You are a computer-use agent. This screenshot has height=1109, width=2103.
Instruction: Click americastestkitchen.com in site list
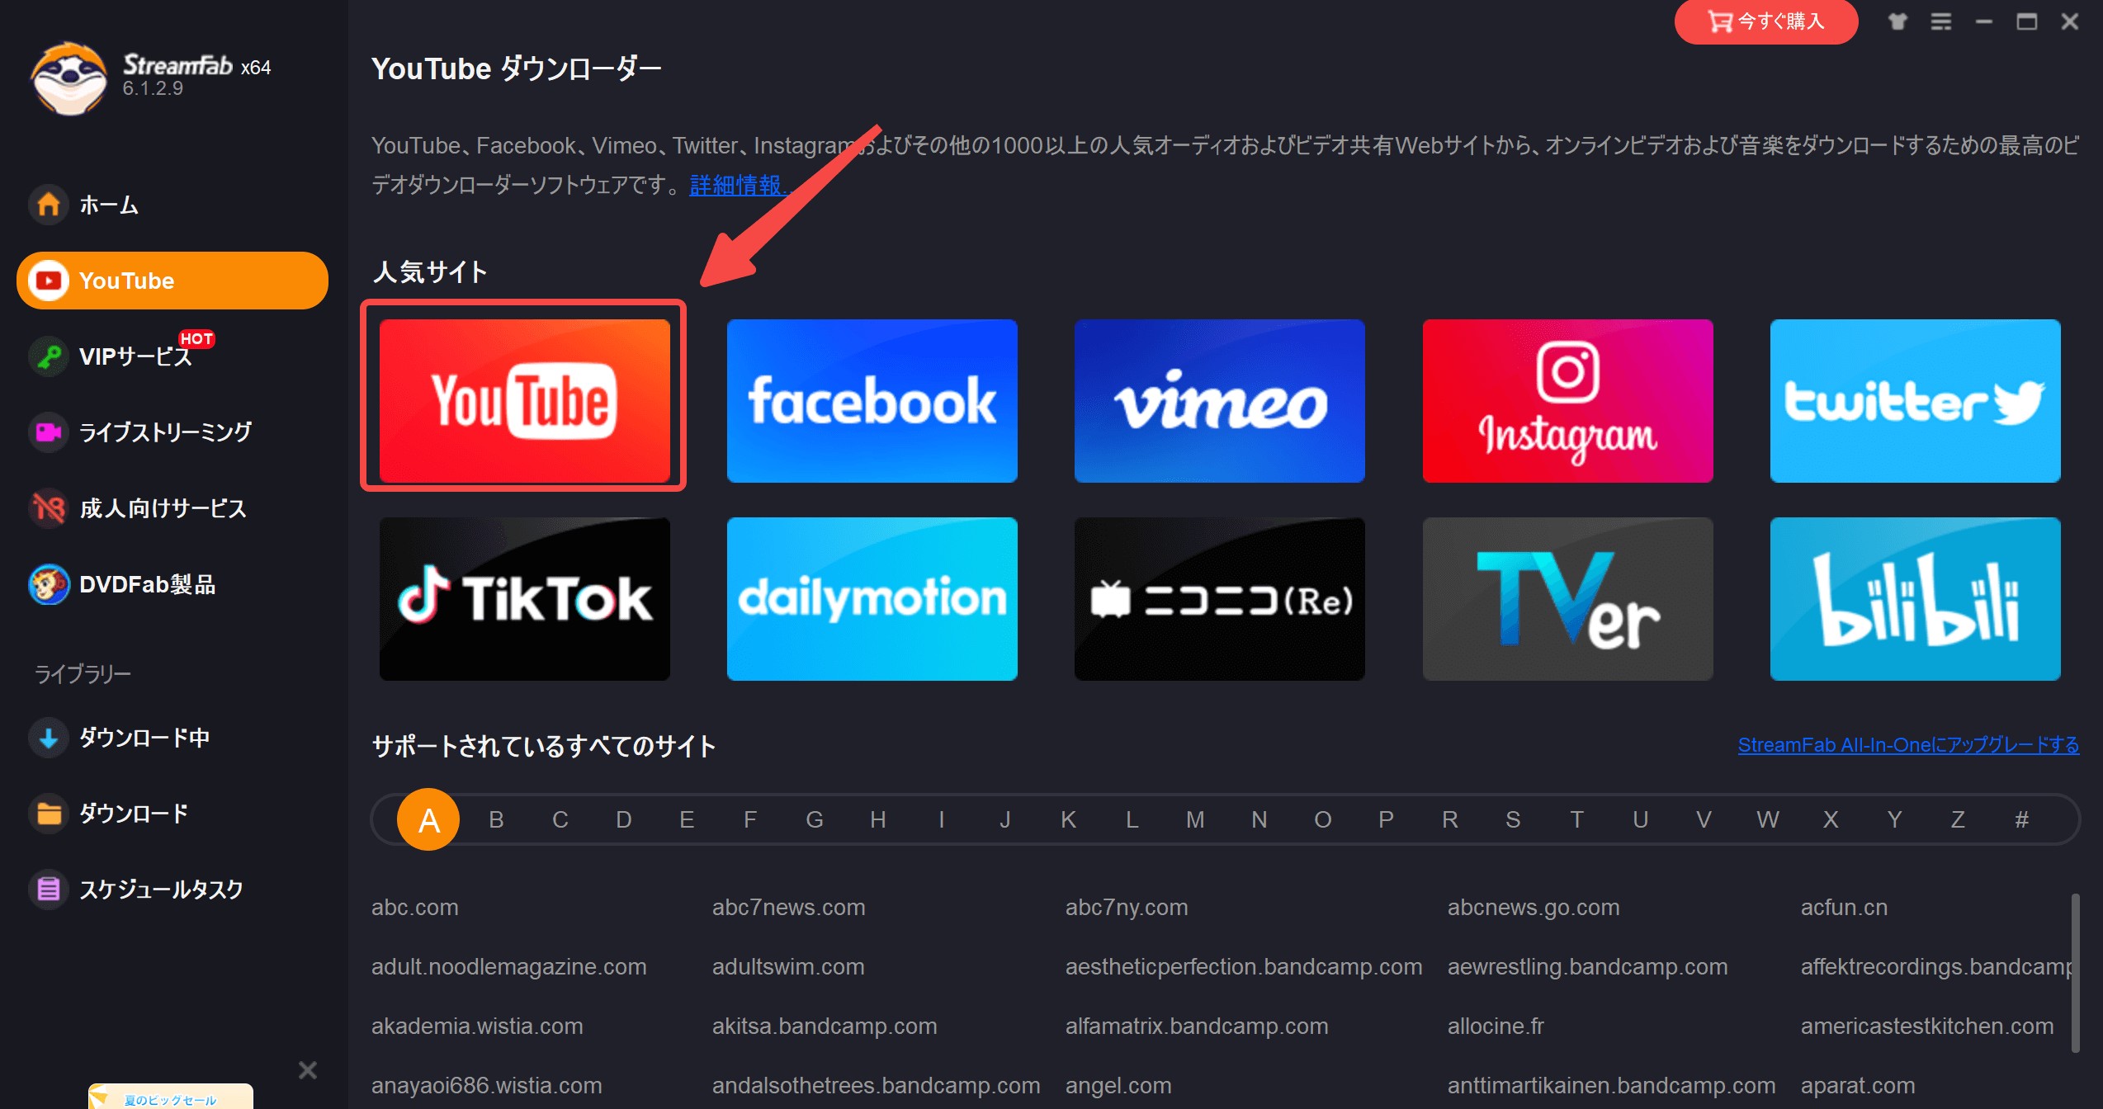1927,1026
